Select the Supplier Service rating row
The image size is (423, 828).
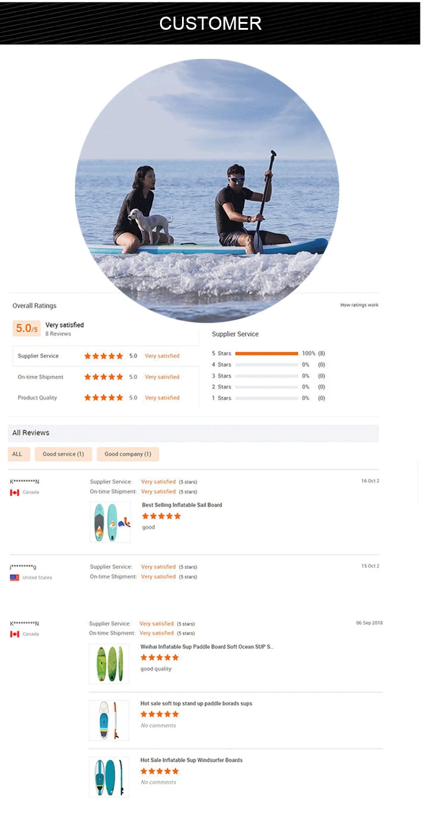point(105,356)
